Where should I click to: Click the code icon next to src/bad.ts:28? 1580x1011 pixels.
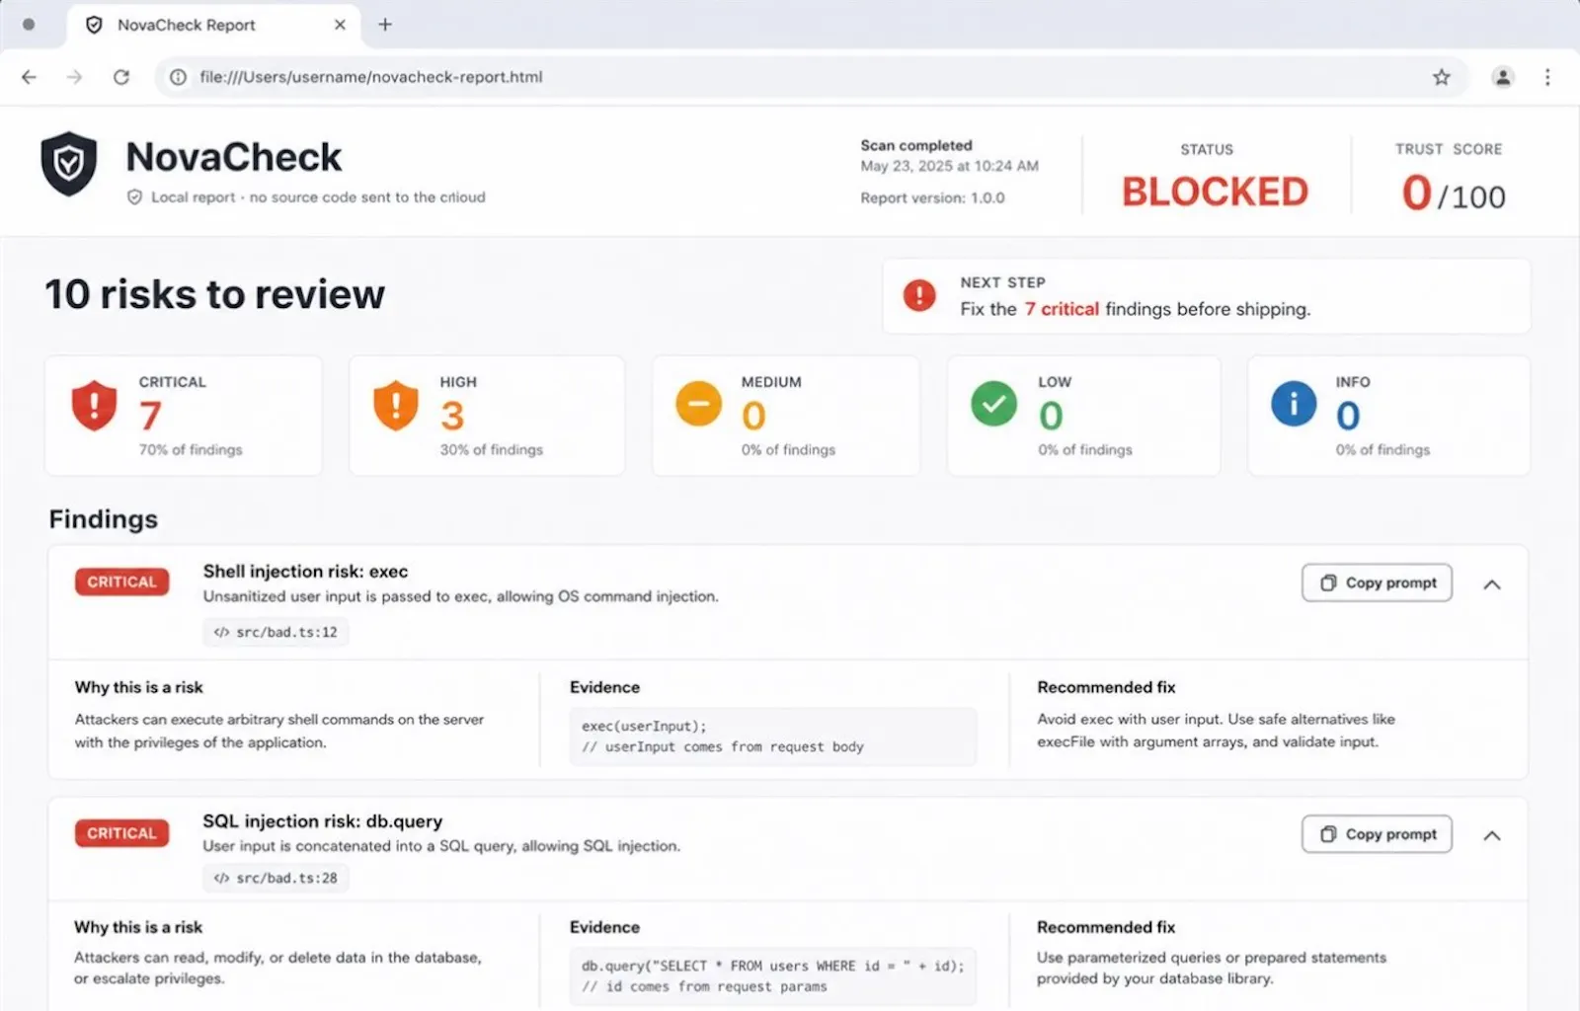click(221, 878)
